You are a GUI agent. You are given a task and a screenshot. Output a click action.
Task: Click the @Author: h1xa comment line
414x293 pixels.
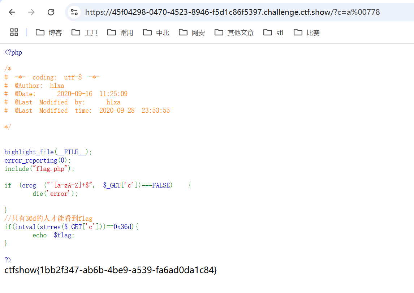(x=34, y=86)
